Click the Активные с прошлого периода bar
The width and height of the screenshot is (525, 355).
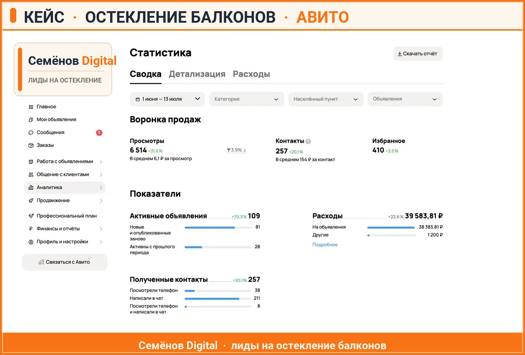click(218, 247)
